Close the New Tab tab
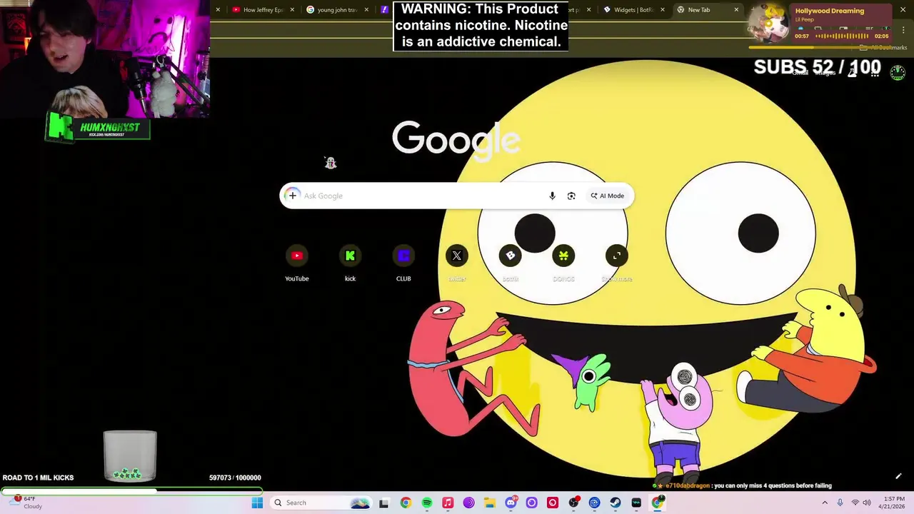Viewport: 914px width, 514px height. click(736, 10)
